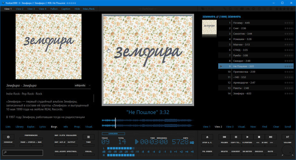296x160 pixels.
Task: Select the track СПИД - 3:35
Action: (x=256, y=50)
